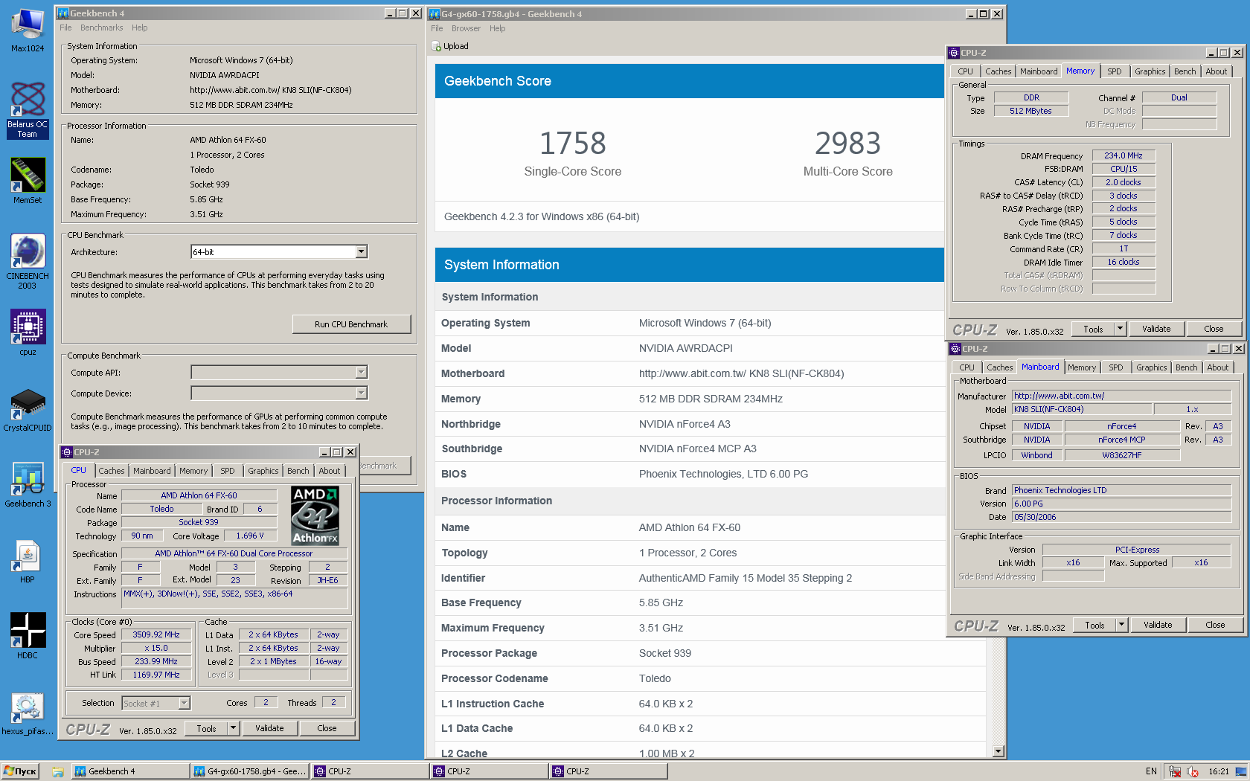This screenshot has width=1250, height=781.
Task: Click the AMD Athlon FX logo image
Action: coord(315,515)
